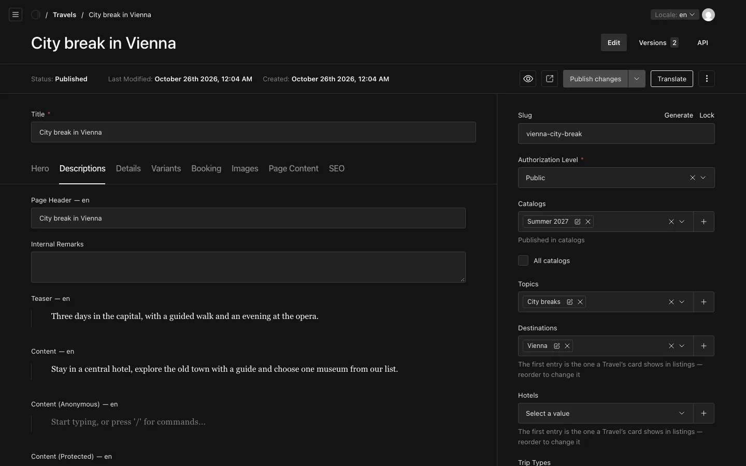746x466 pixels.
Task: Open the Variants tab
Action: point(166,168)
